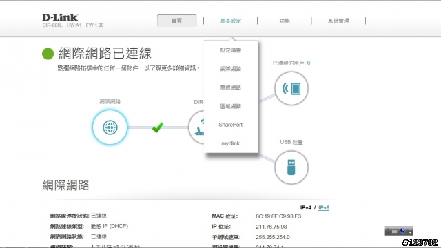Click the 網際網路 label above the globe icon
The image size is (441, 248).
click(x=110, y=101)
